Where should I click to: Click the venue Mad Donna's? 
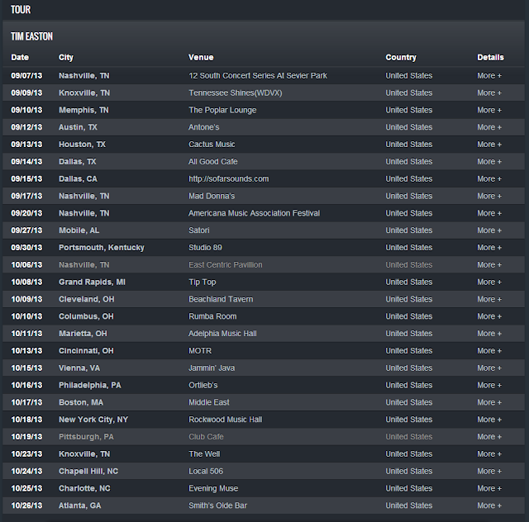212,196
